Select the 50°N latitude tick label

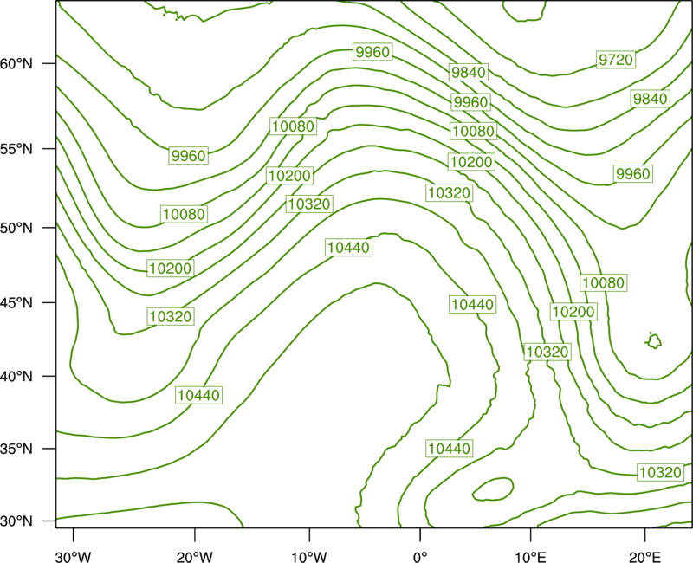[x=16, y=228]
